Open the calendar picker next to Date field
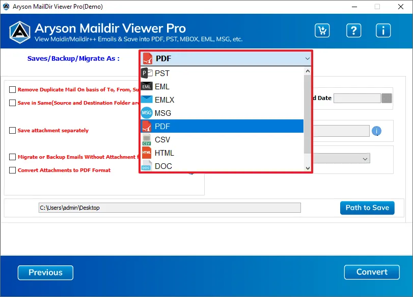This screenshot has height=297, width=413. (x=387, y=98)
